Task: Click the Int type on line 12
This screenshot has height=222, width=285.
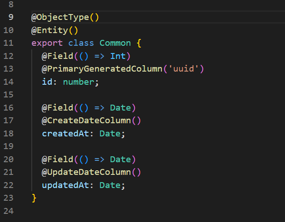Action: (x=118, y=56)
